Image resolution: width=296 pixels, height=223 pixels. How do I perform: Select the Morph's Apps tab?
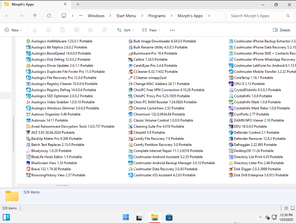pos(36,4)
